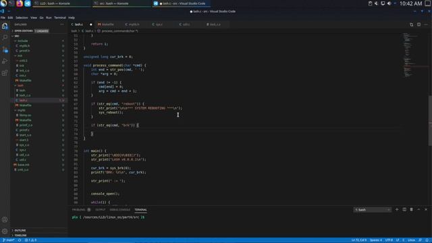Screen dimensions: 432x243
Task: Open the Run menu
Action: pyautogui.click(x=49, y=18)
